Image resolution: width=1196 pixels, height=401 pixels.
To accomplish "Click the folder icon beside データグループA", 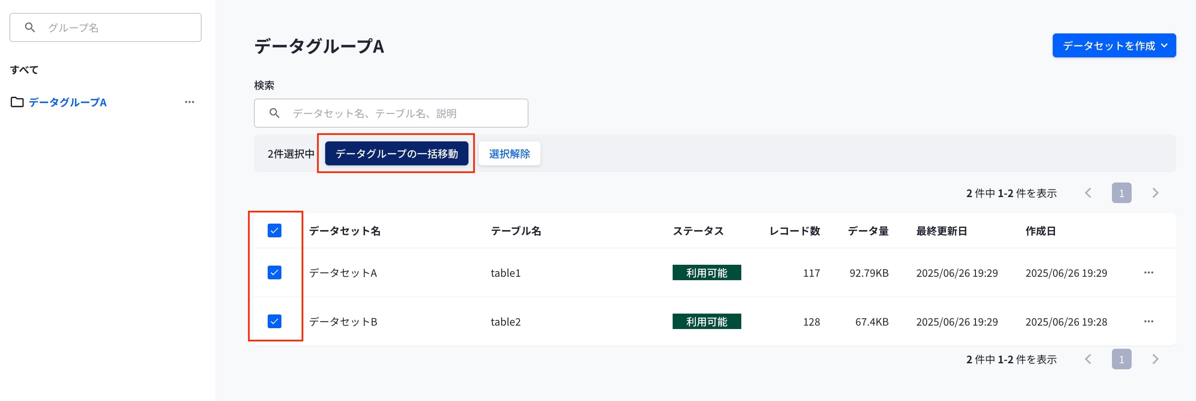I will 17,102.
